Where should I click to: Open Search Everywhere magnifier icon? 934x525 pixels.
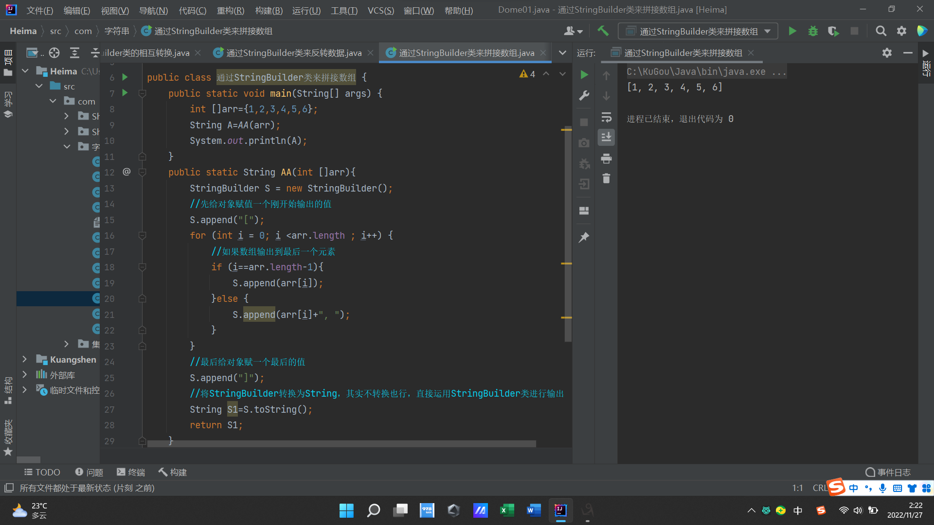880,31
